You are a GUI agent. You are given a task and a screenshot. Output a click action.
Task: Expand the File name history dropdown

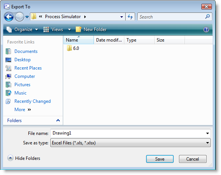pos(207,133)
